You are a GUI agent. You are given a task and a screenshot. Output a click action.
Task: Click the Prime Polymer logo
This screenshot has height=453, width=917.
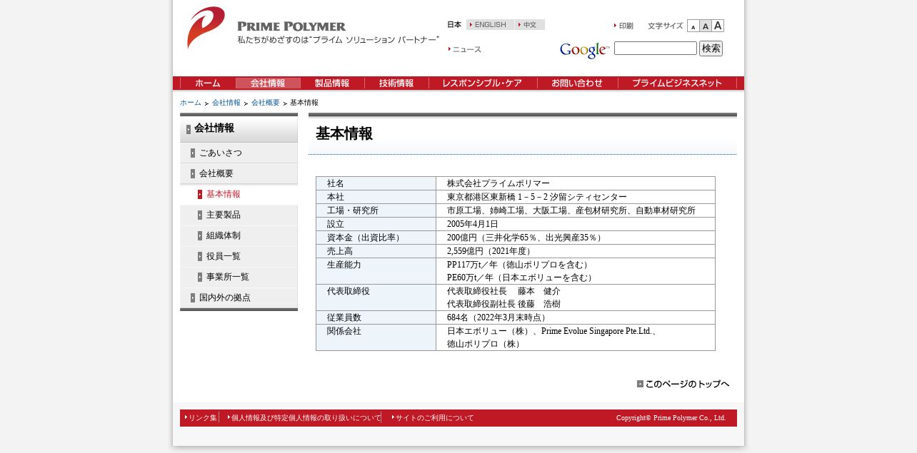[x=312, y=27]
